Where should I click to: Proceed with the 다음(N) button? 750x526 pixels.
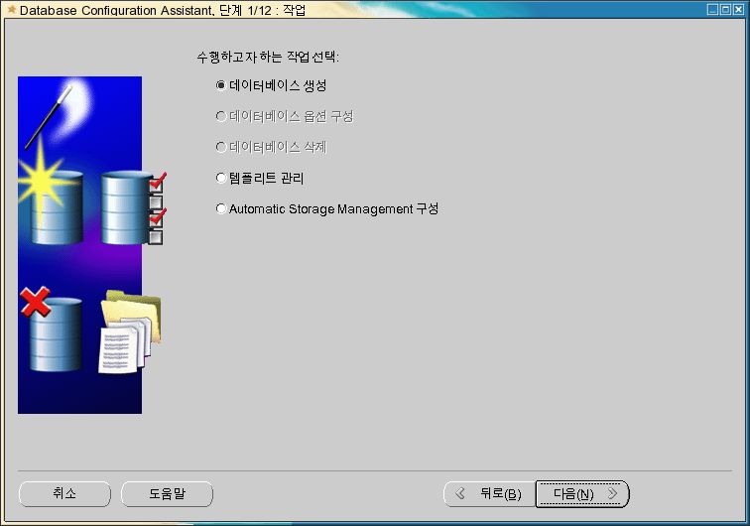coord(582,494)
